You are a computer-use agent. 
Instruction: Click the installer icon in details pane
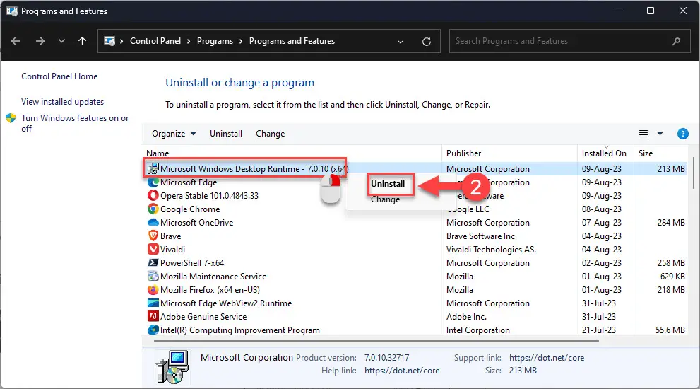(172, 367)
